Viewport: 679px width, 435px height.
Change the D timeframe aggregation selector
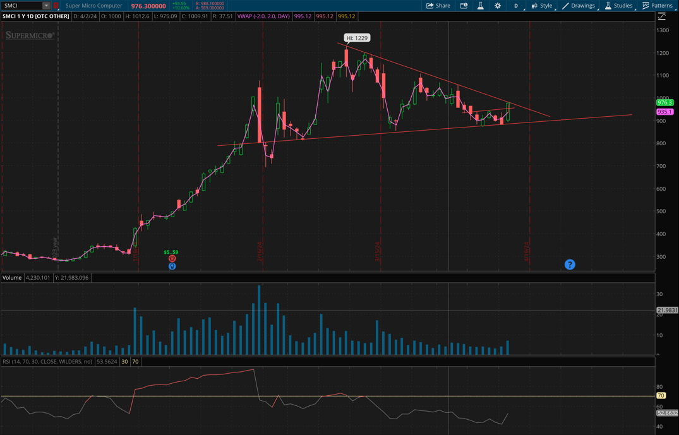516,6
